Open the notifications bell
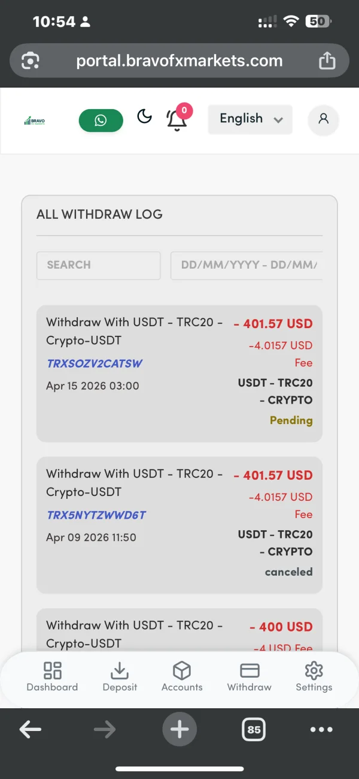This screenshot has height=779, width=359. click(177, 120)
